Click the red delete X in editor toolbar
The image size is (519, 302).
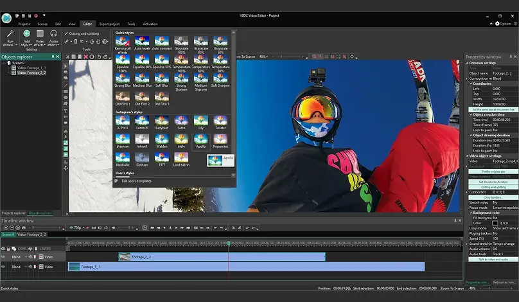coord(85,57)
